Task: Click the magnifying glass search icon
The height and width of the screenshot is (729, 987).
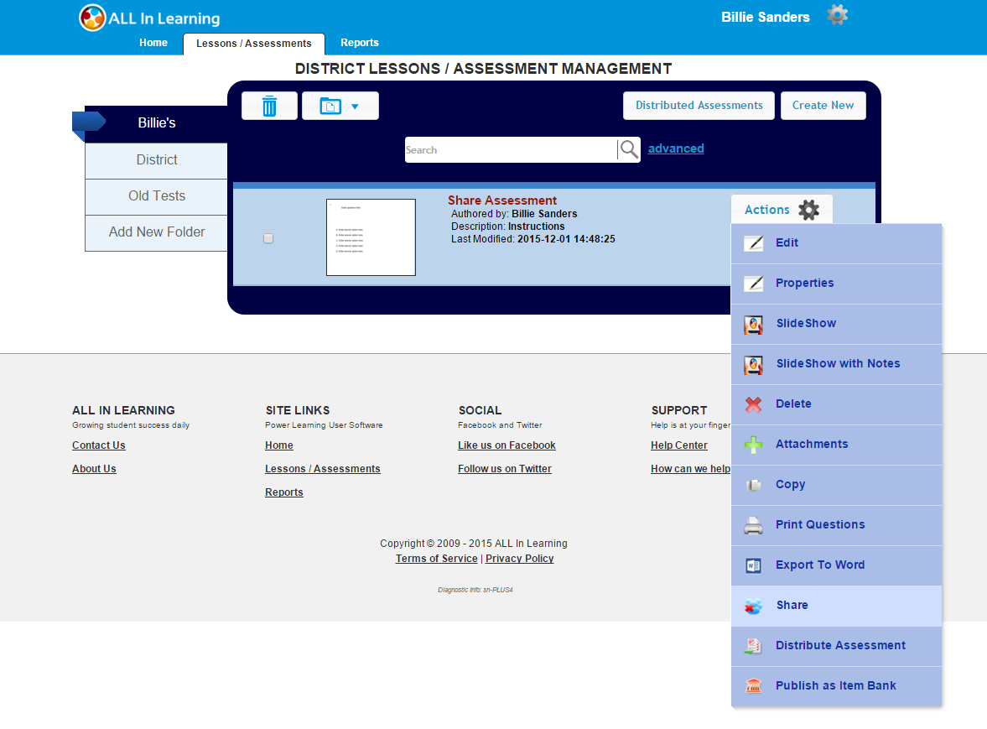Action: pos(629,149)
